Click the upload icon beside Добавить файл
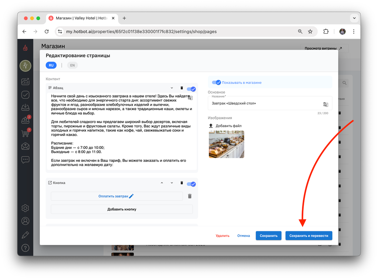 [x=211, y=126]
